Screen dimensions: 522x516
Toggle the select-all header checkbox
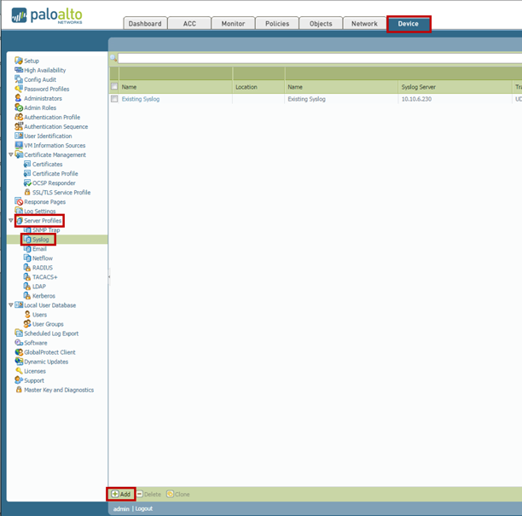[115, 87]
